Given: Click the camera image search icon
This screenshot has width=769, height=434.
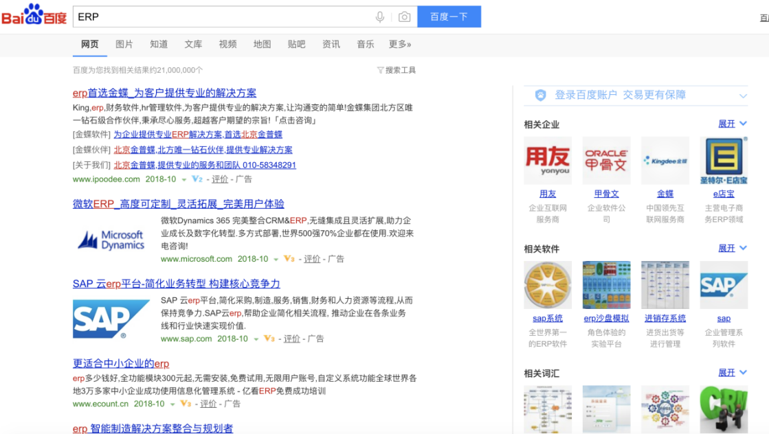Looking at the screenshot, I should (x=404, y=17).
